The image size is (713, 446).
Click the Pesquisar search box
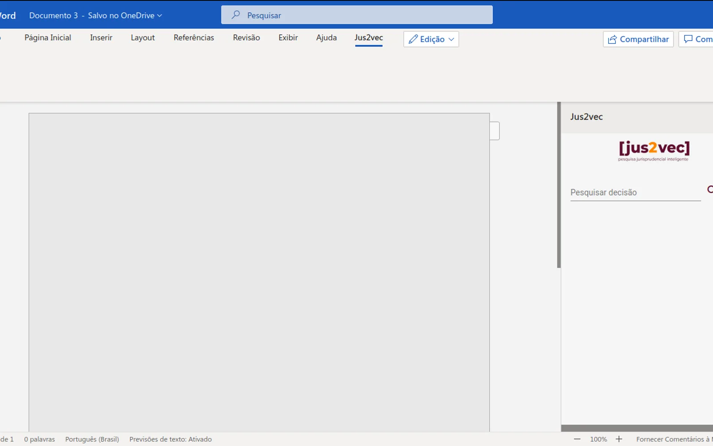point(357,15)
